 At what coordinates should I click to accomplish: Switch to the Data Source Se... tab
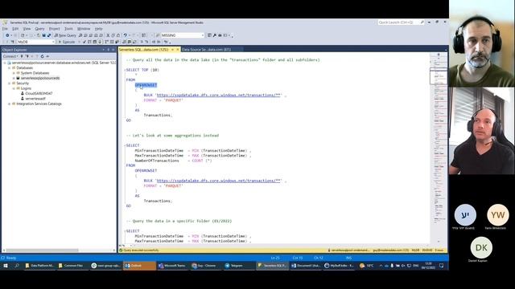click(207, 50)
